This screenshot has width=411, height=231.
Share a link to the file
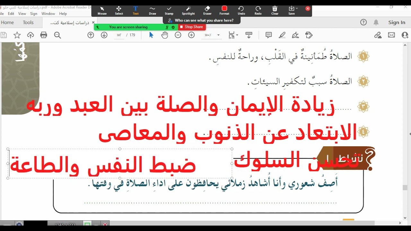tap(378, 35)
